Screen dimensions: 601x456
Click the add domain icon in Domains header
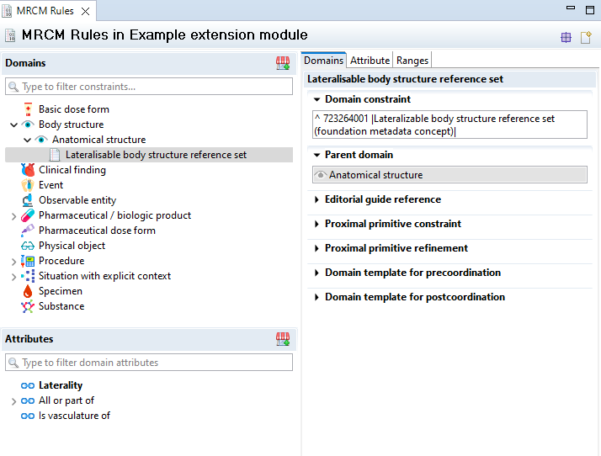tap(283, 63)
